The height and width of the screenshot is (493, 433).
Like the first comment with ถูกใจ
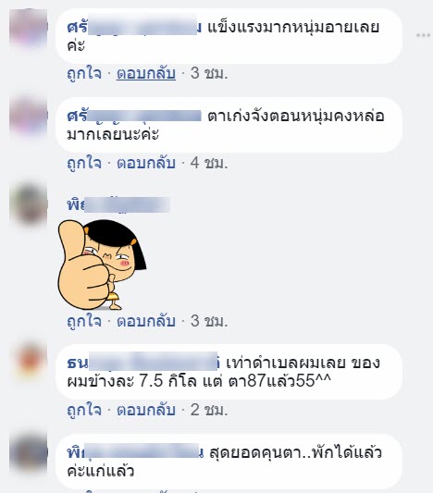coord(84,74)
